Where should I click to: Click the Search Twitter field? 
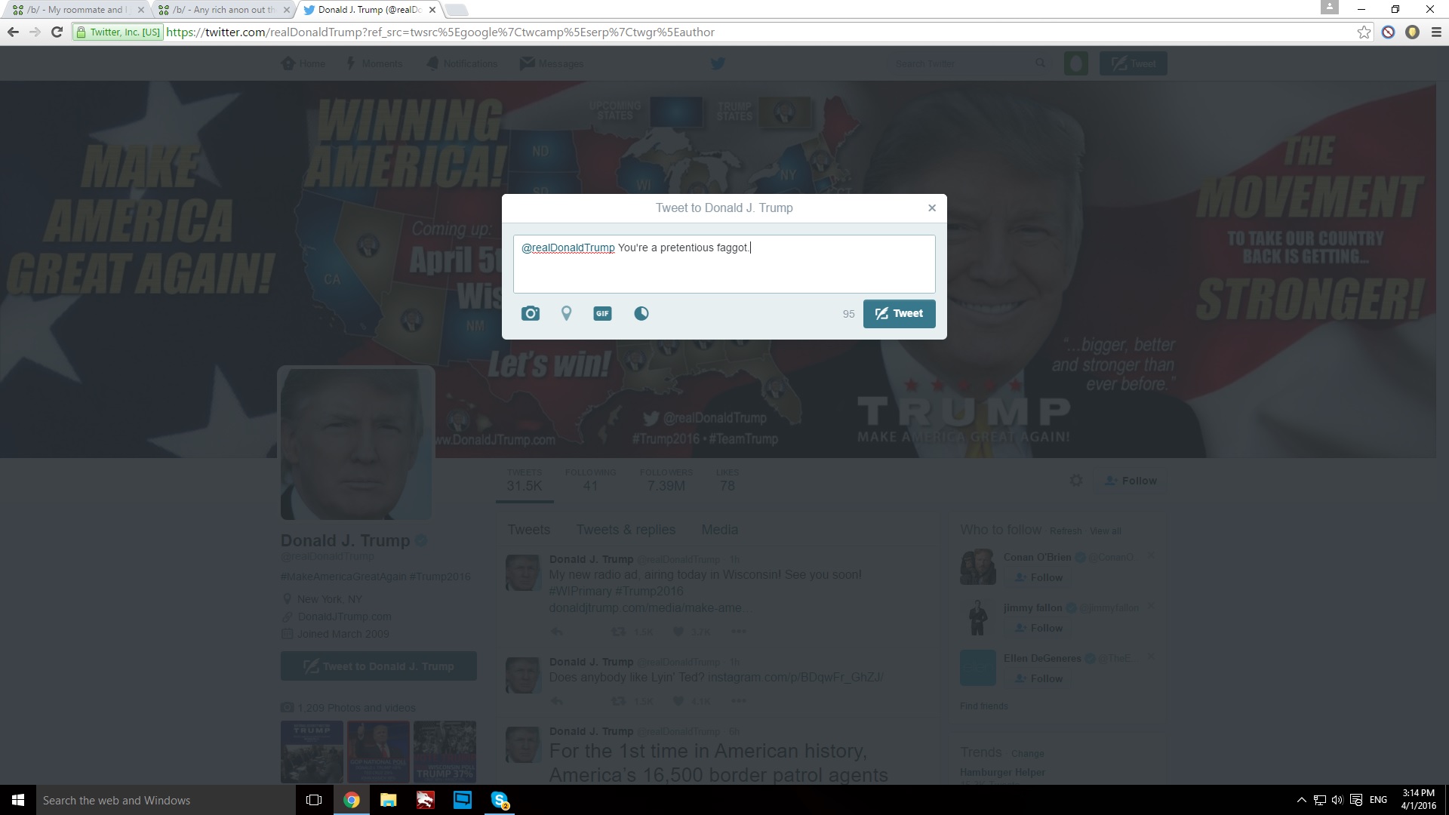pyautogui.click(x=970, y=63)
